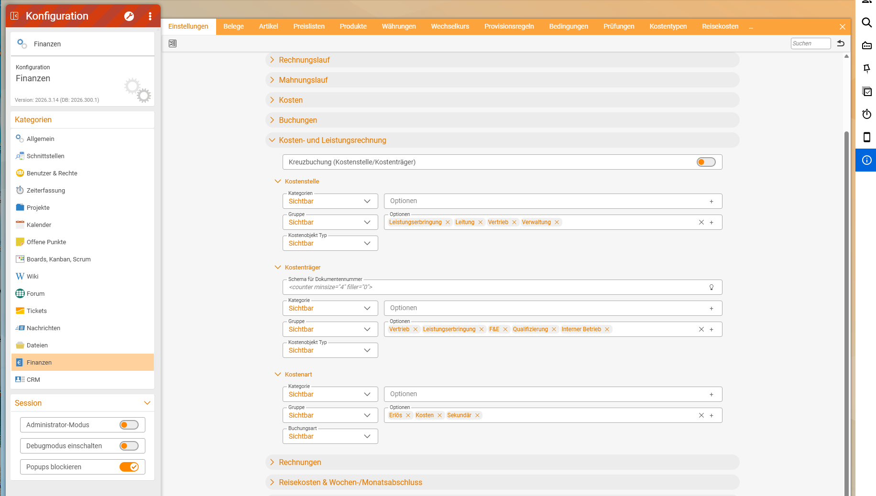Open the magnifier search icon in right sidebar
This screenshot has height=496, width=876.
866,22
